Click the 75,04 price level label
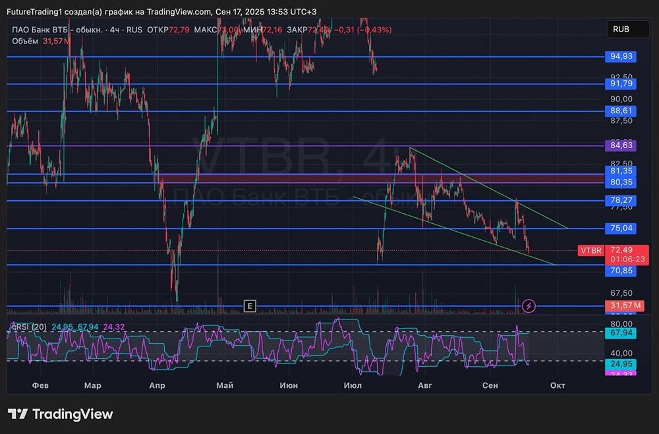The height and width of the screenshot is (434, 659). click(x=621, y=228)
